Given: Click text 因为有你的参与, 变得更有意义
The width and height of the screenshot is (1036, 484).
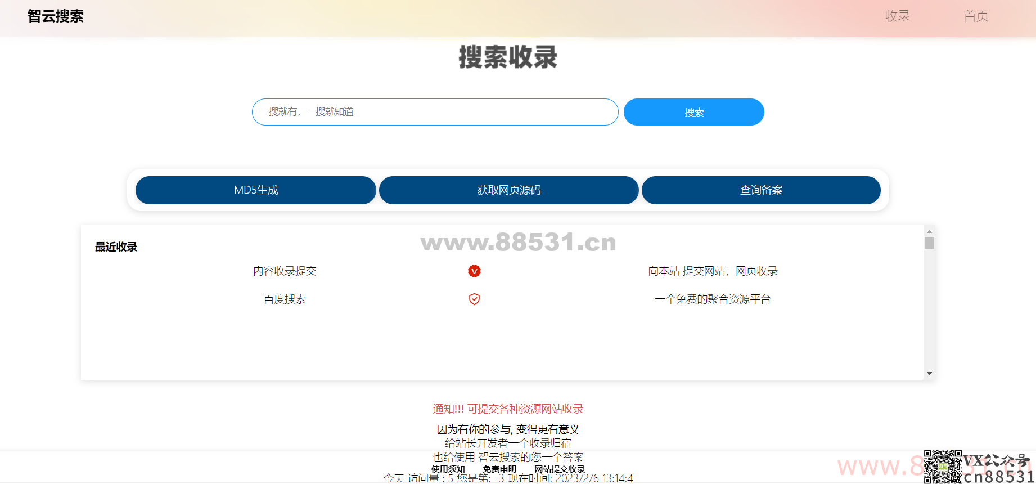Looking at the screenshot, I should pos(508,429).
